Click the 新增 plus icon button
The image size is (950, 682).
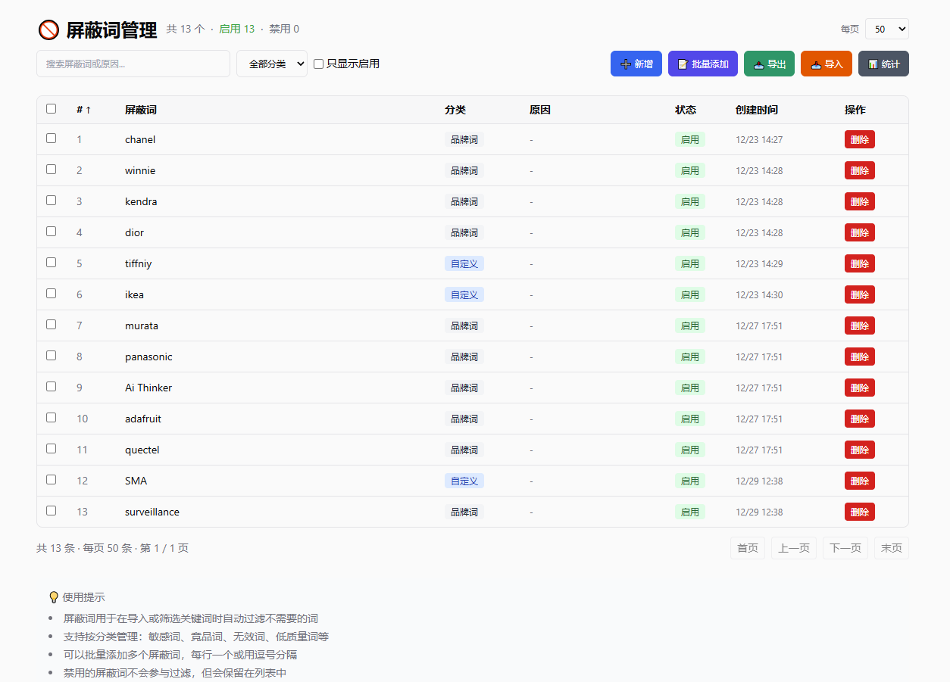pyautogui.click(x=636, y=64)
